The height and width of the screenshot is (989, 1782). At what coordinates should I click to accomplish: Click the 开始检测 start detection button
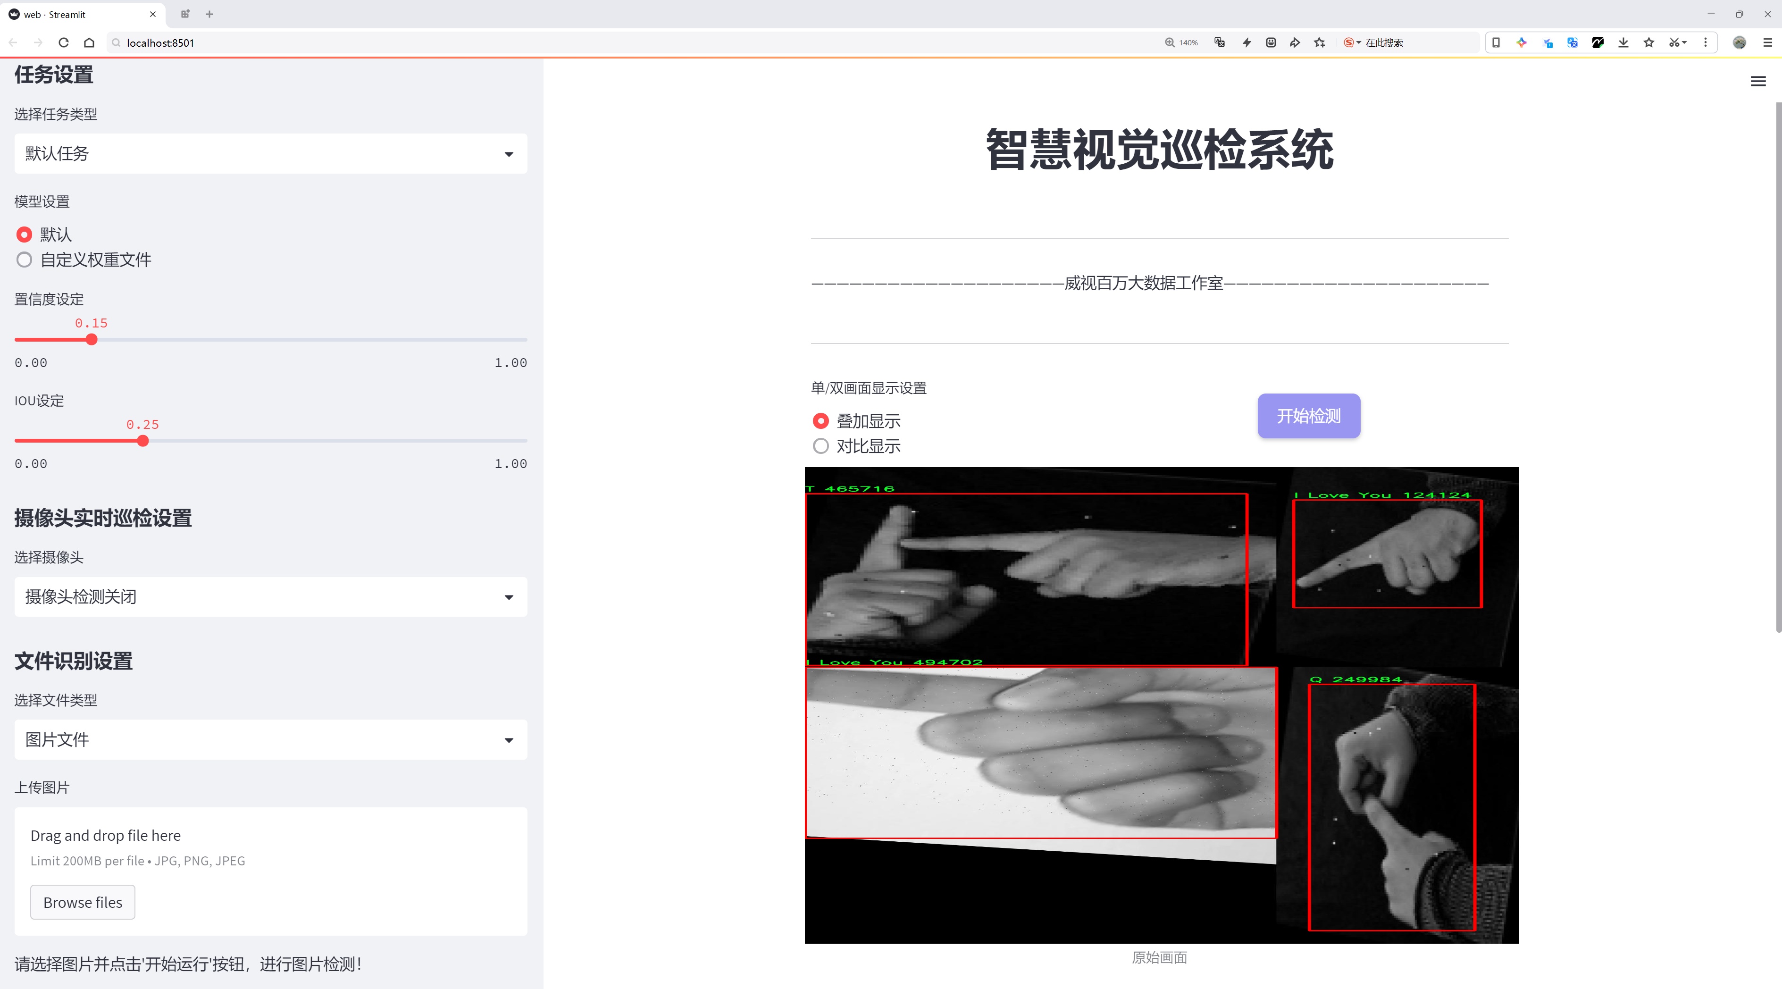pyautogui.click(x=1309, y=416)
